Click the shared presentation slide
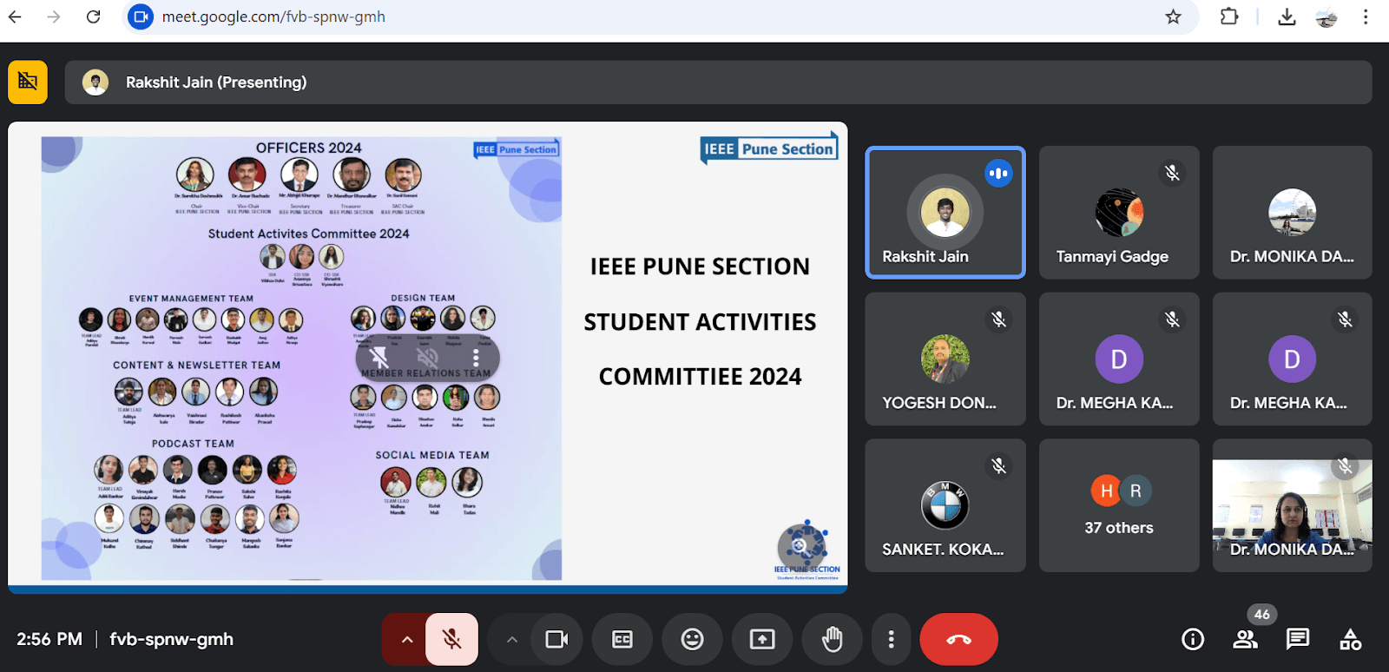The height and width of the screenshot is (672, 1389). click(x=427, y=358)
